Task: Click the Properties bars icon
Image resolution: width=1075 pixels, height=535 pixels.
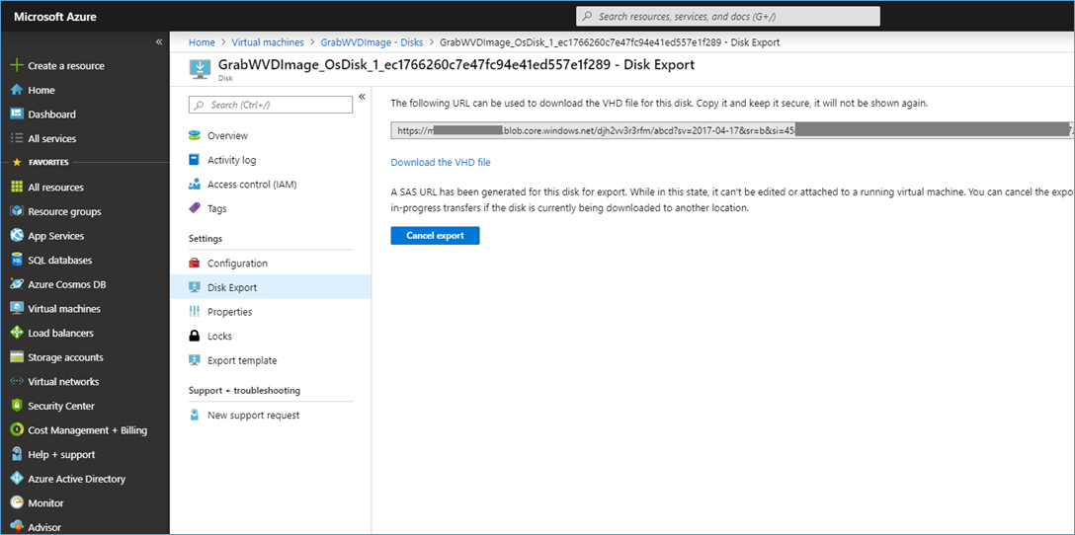Action: coord(195,312)
